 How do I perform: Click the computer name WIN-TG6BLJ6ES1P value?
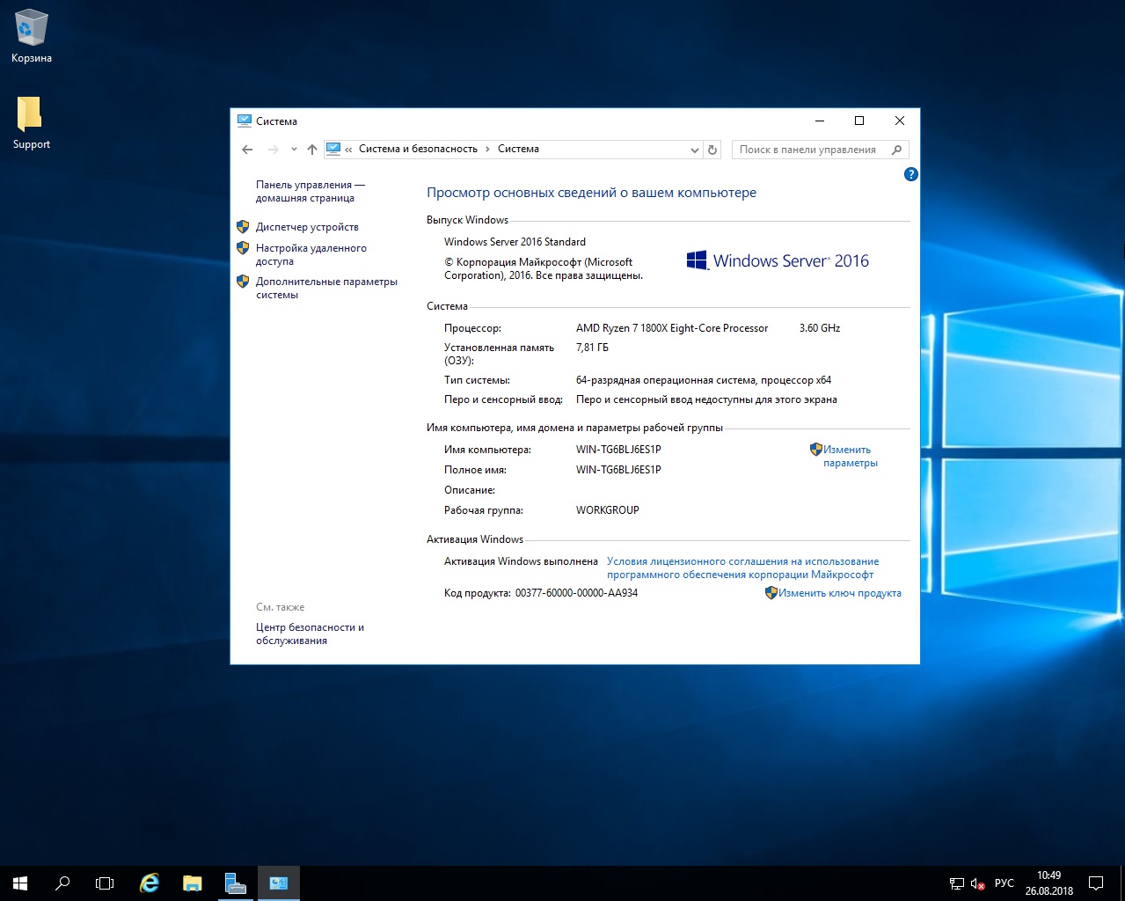618,450
